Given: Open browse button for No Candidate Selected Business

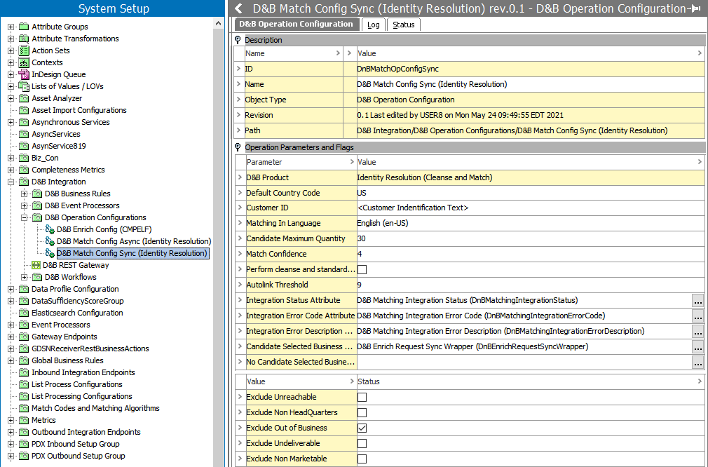Looking at the screenshot, I should [697, 362].
